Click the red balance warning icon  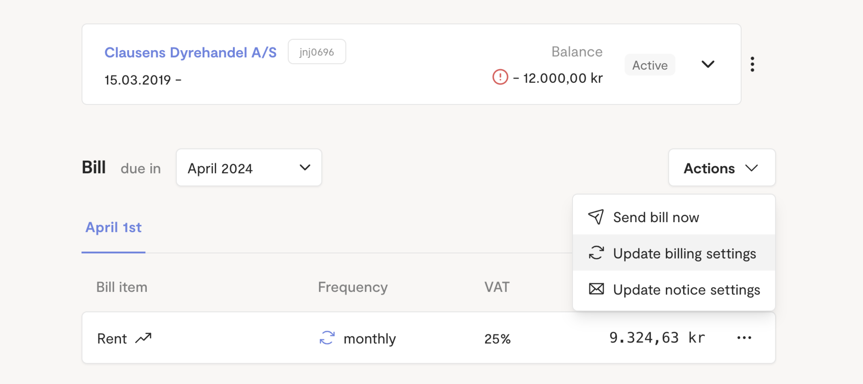coord(500,77)
